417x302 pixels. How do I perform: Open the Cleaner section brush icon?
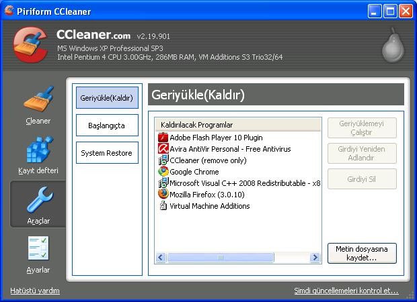click(x=38, y=99)
